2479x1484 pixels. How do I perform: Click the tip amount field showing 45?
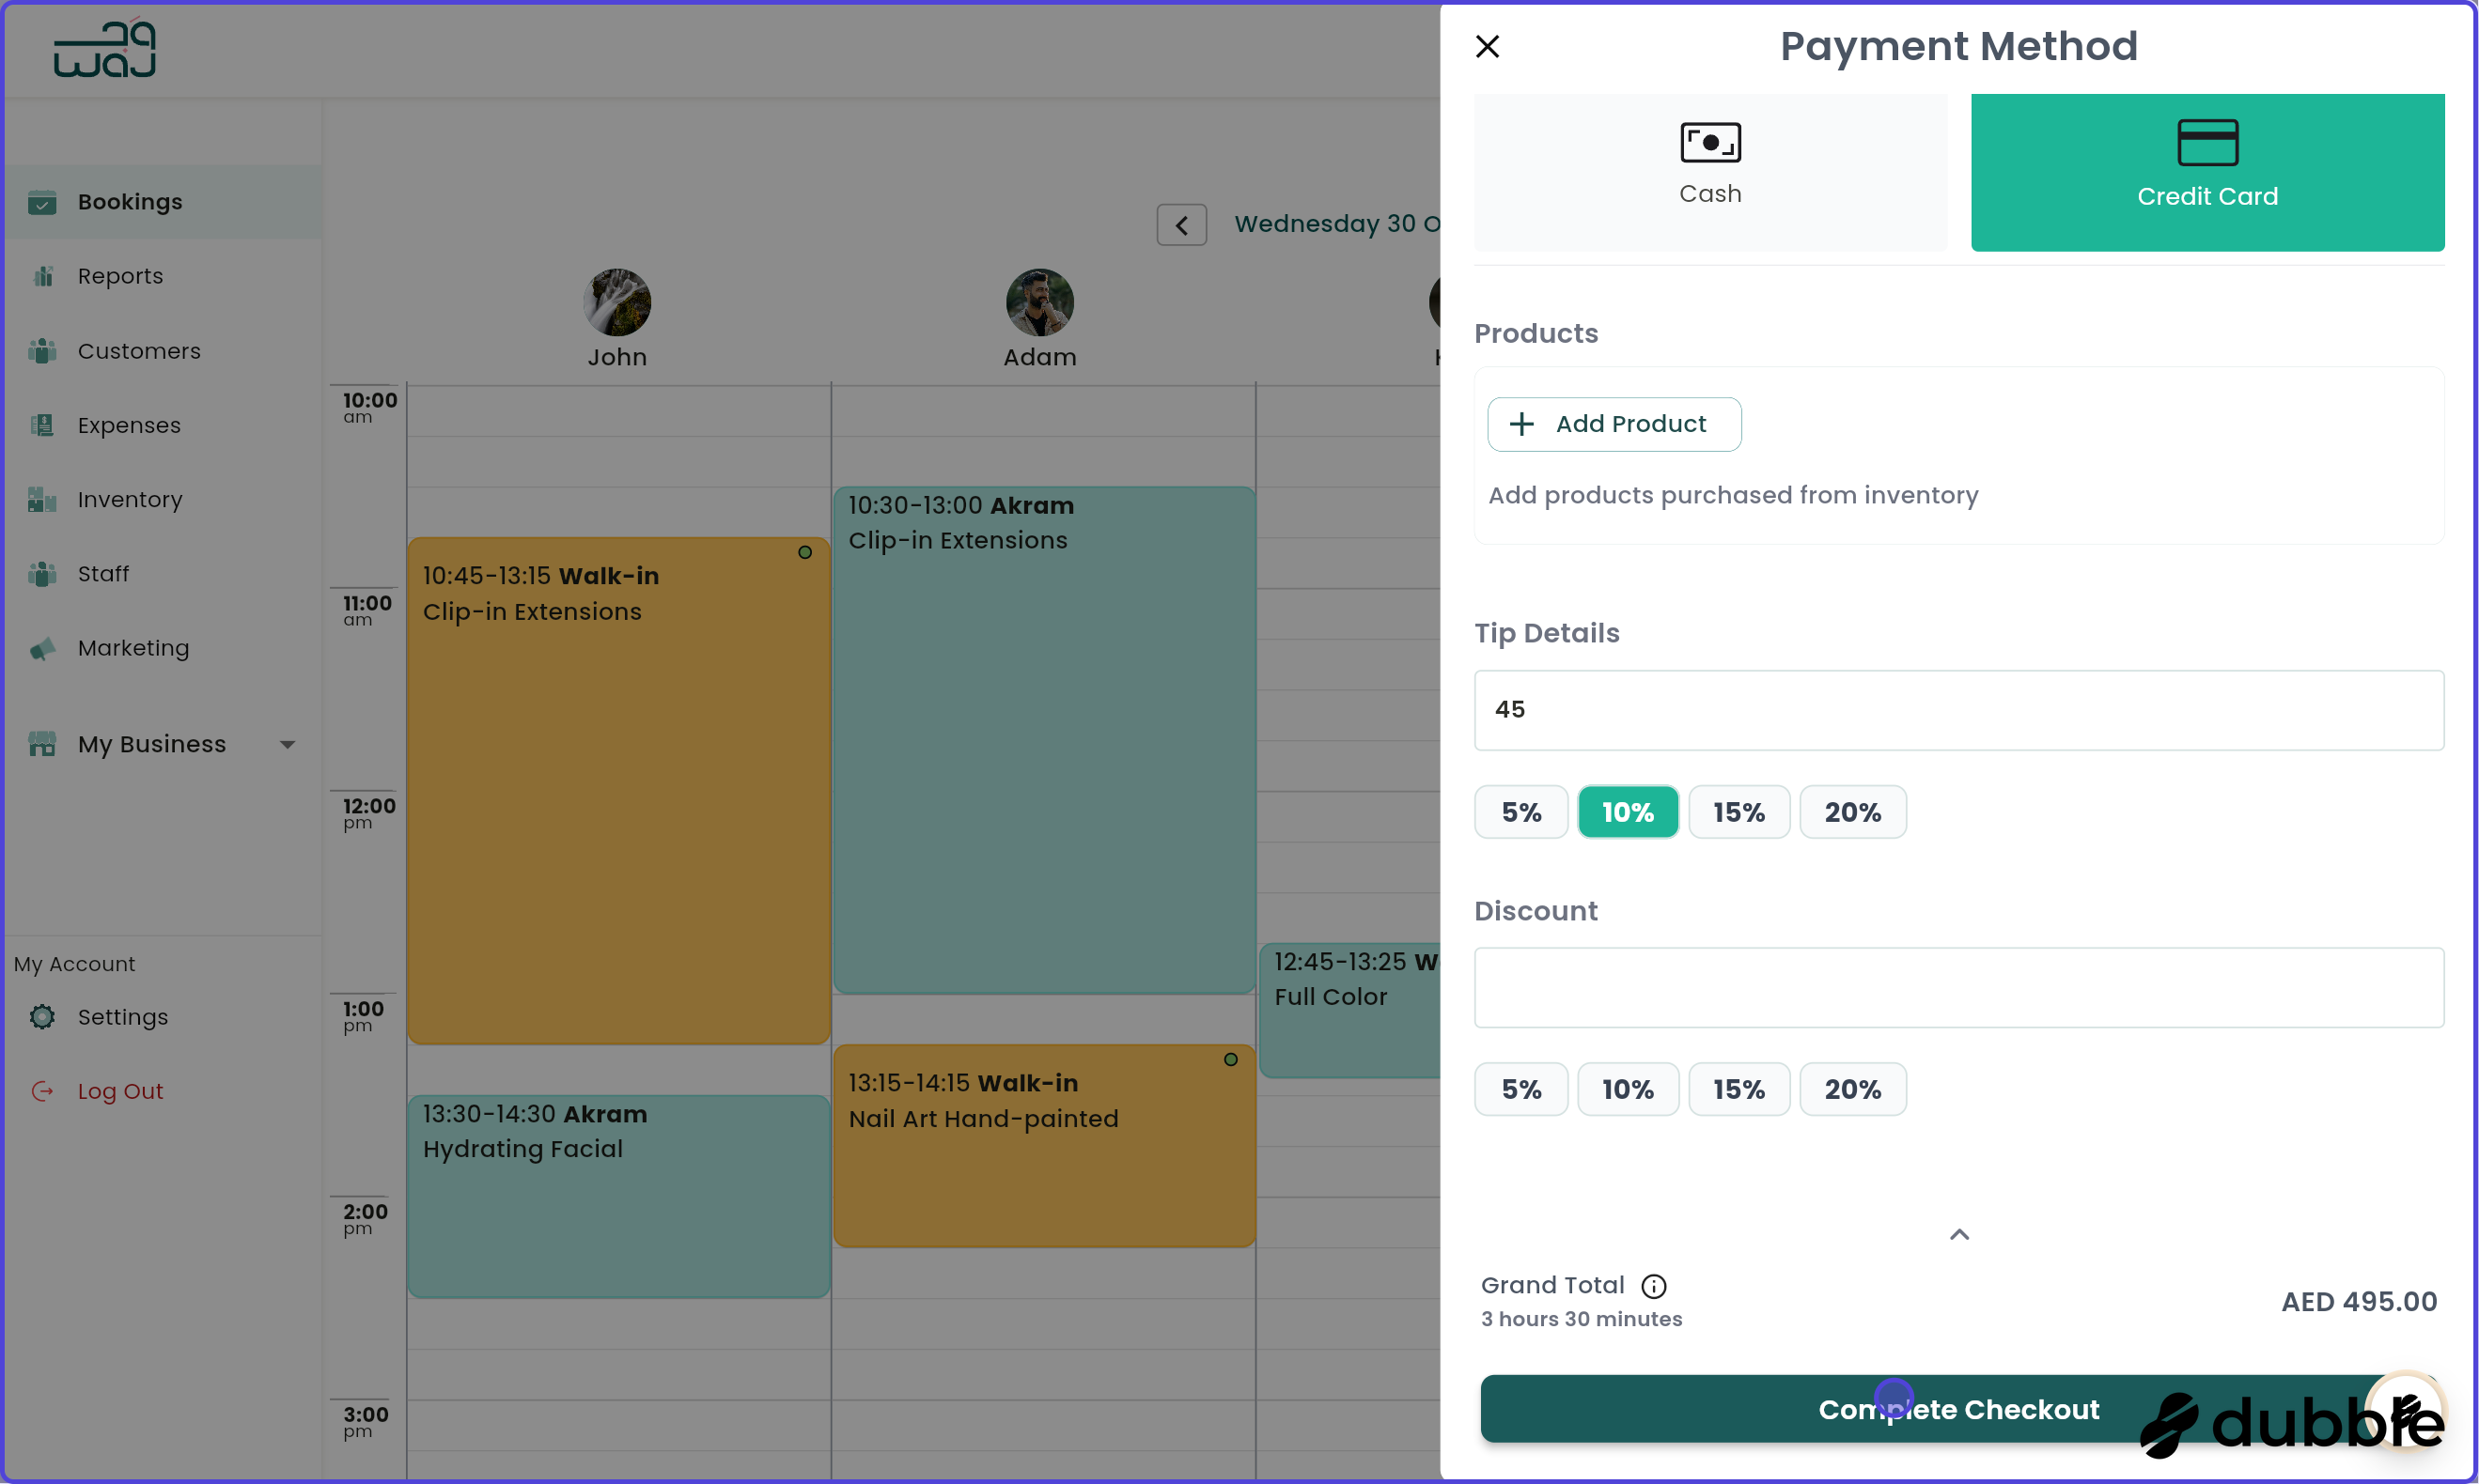point(1957,710)
